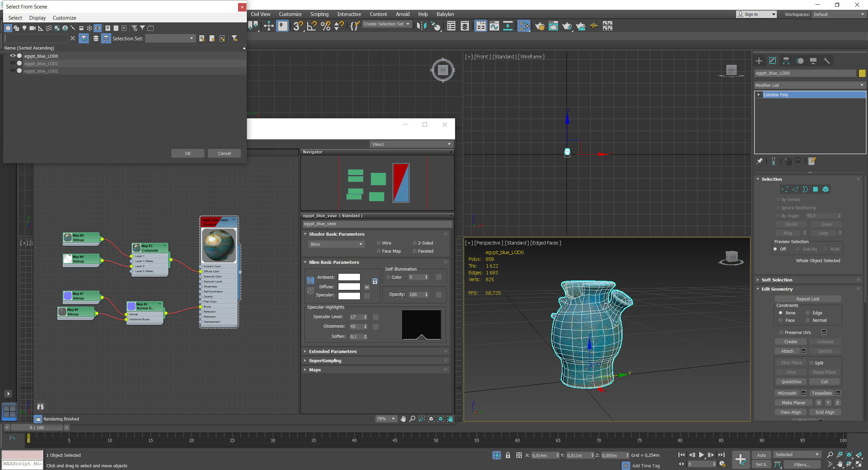Enable the 2-Sided checkbox
The height and width of the screenshot is (470, 868).
coord(414,243)
